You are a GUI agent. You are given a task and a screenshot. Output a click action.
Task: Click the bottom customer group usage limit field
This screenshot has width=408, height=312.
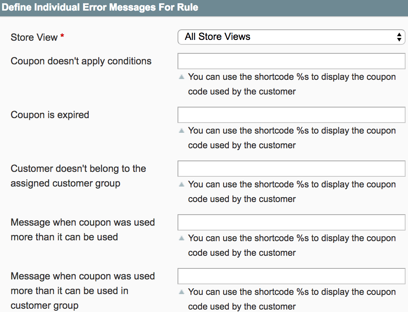click(291, 276)
